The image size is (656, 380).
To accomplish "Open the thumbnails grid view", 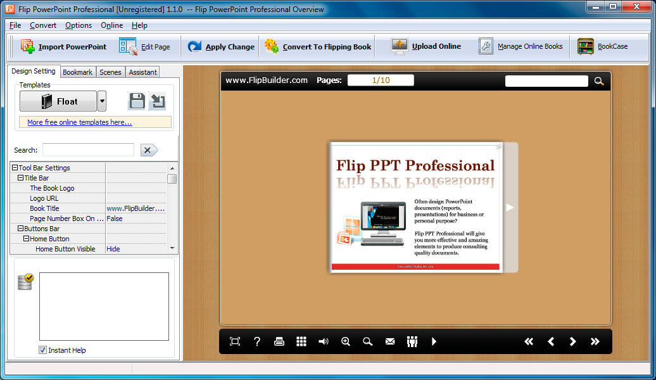I will 301,341.
